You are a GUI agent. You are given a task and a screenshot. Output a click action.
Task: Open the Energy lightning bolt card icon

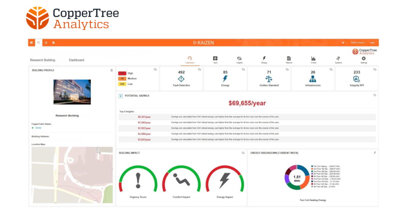click(x=225, y=79)
